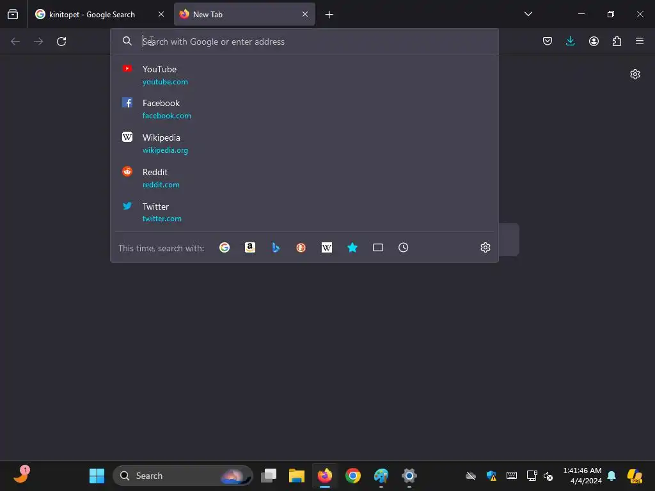Select the Wikipedia suggestion
The height and width of the screenshot is (491, 655).
pyautogui.click(x=304, y=143)
